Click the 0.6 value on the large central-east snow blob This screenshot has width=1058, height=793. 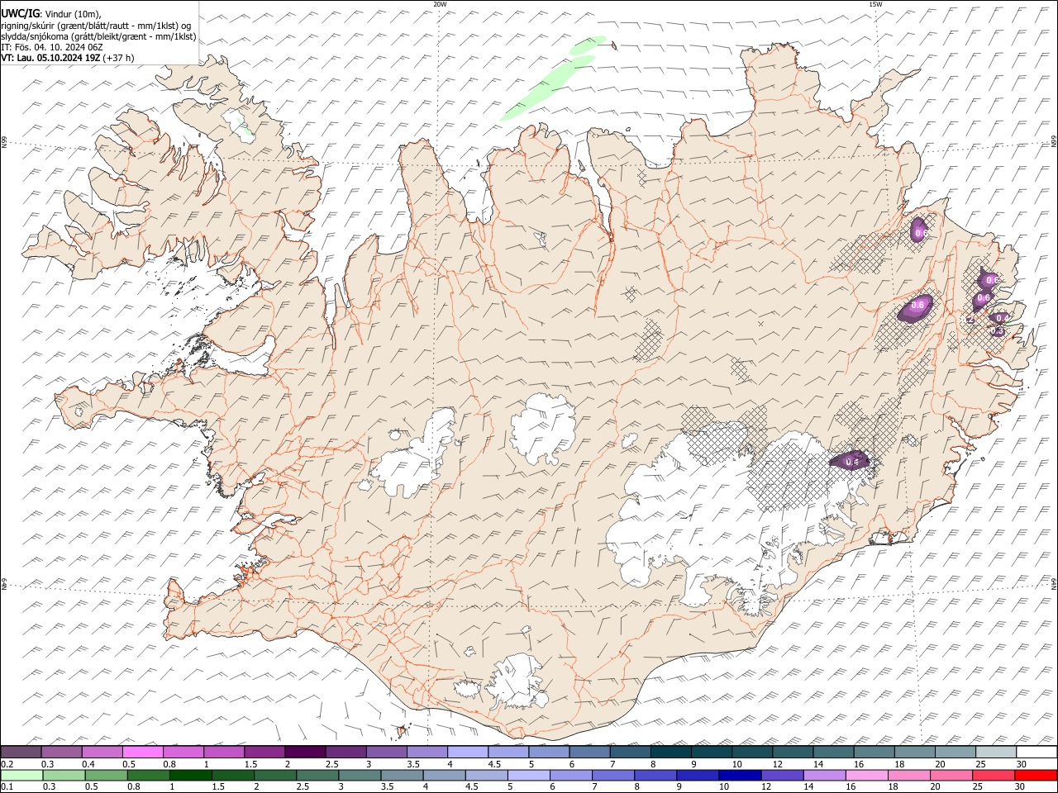[917, 306]
